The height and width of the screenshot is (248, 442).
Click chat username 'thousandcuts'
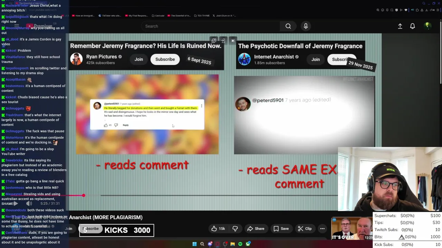[x=16, y=210]
